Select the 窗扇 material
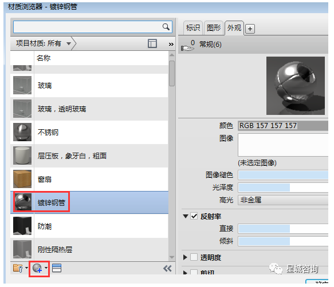The height and width of the screenshot is (287, 334). [89, 179]
